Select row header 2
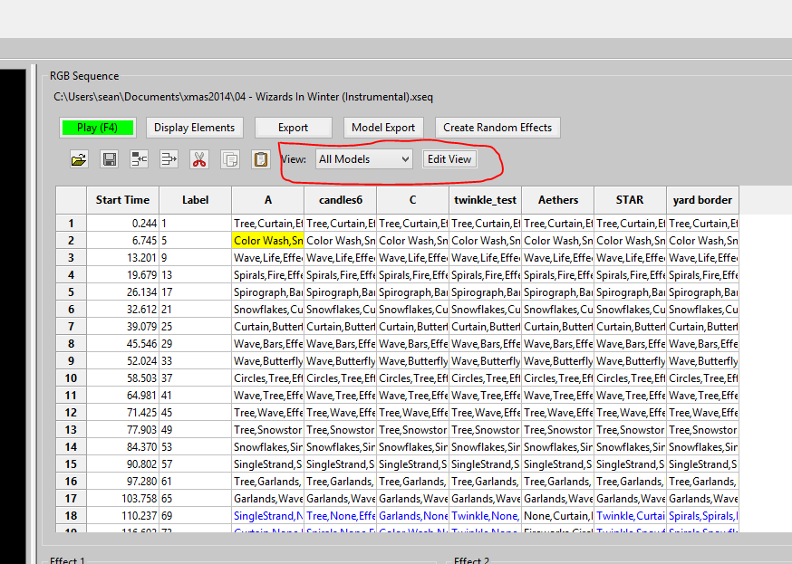 tap(72, 241)
